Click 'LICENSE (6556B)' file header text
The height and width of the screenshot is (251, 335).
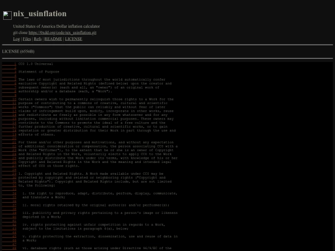(x=18, y=51)
